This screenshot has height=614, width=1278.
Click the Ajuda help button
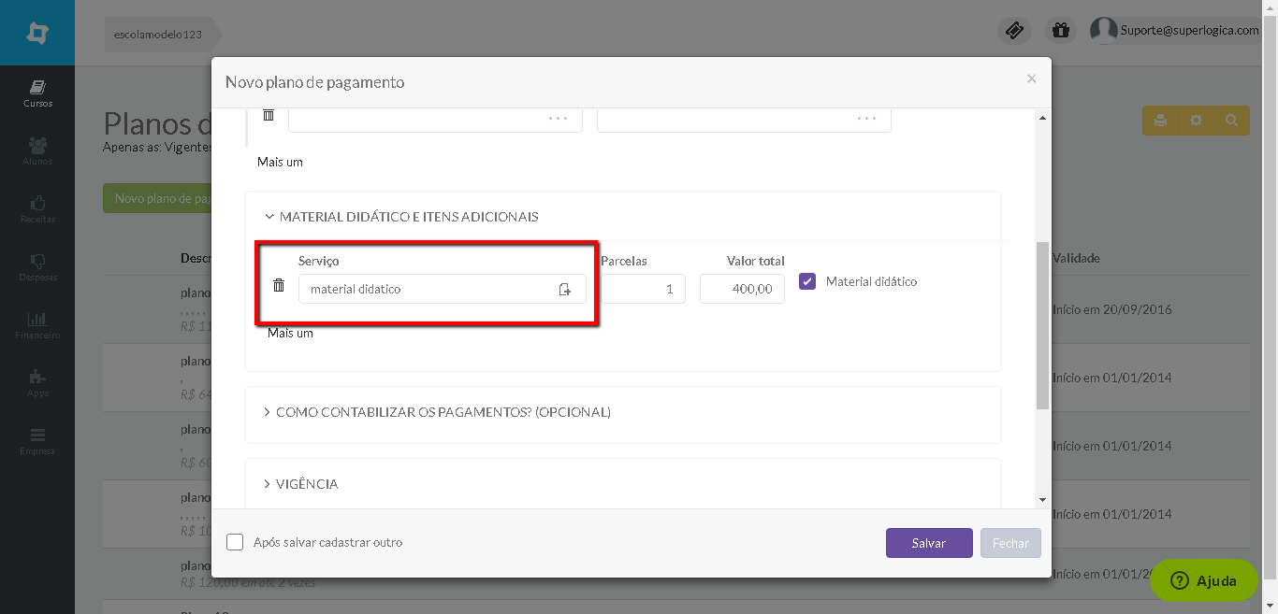click(x=1204, y=580)
